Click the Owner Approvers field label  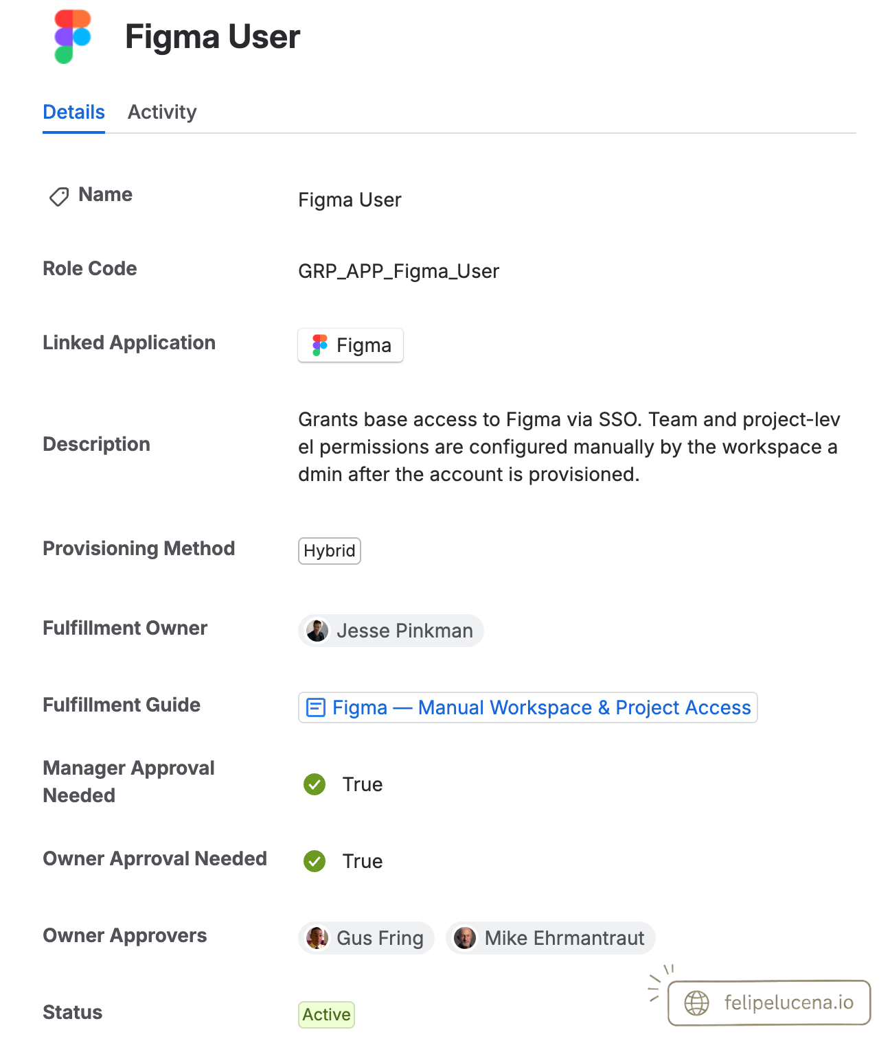coord(125,935)
